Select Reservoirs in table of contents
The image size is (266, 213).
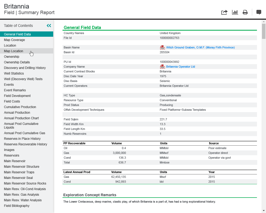(x=11, y=155)
